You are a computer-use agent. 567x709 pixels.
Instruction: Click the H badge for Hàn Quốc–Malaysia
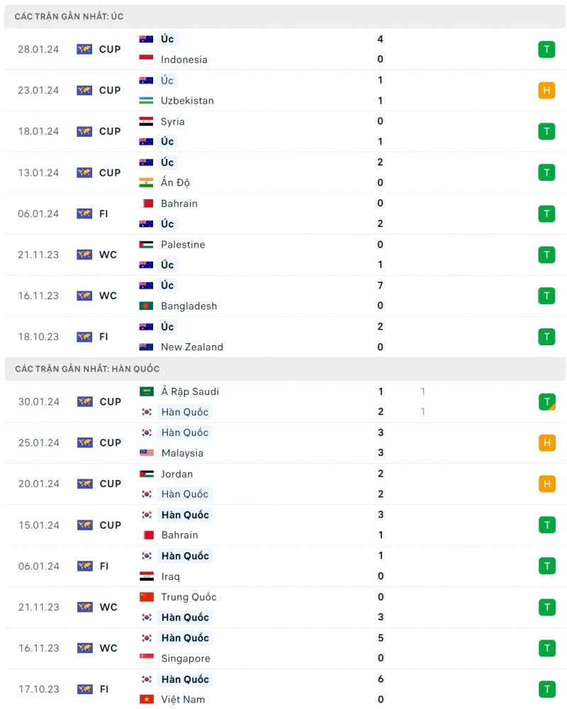(x=546, y=443)
